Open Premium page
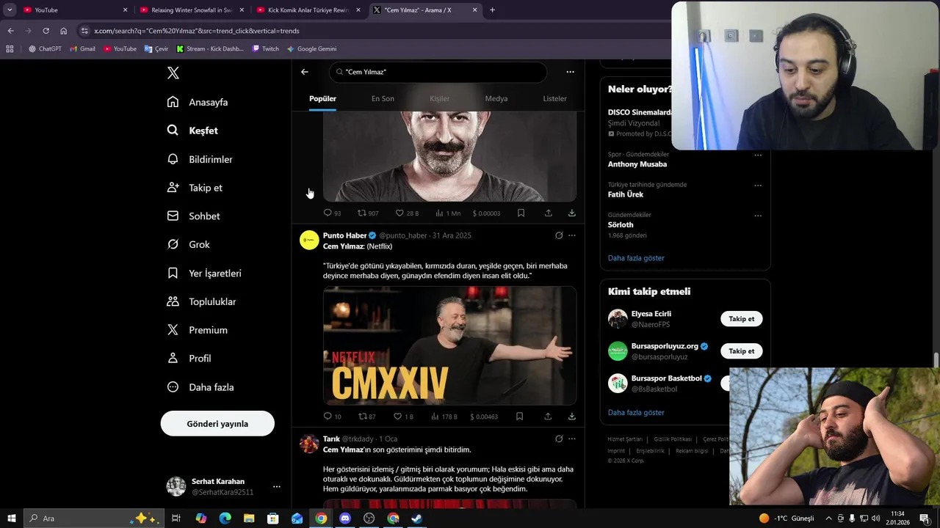The height and width of the screenshot is (528, 940). click(197, 330)
